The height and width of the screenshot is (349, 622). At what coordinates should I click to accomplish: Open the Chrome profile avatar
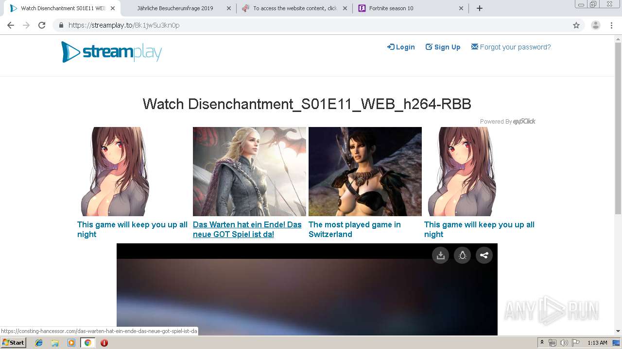click(596, 25)
